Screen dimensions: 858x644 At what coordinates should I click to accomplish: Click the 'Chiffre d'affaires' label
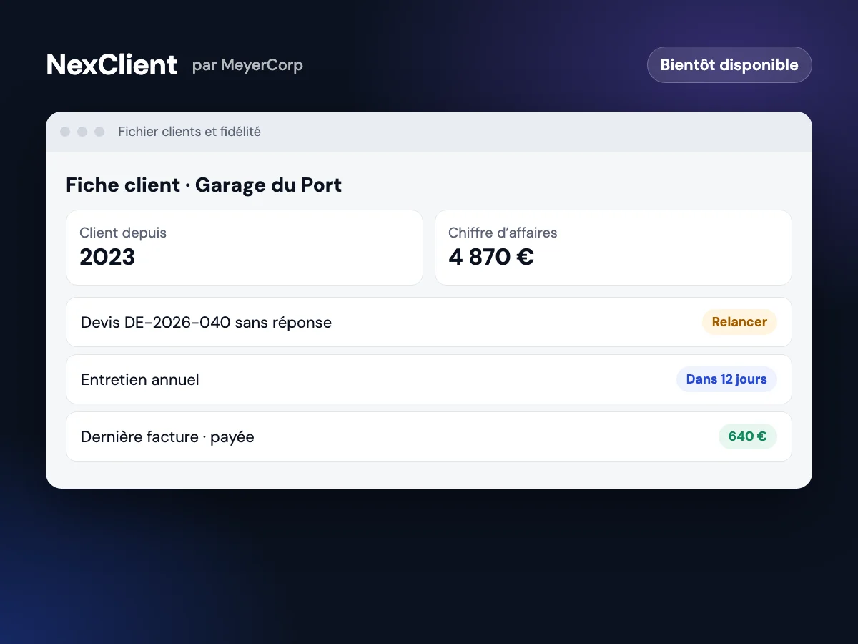[503, 233]
